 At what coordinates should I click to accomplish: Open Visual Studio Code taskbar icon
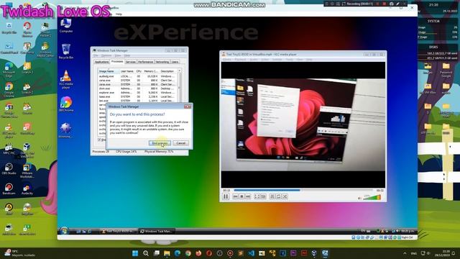click(251, 253)
